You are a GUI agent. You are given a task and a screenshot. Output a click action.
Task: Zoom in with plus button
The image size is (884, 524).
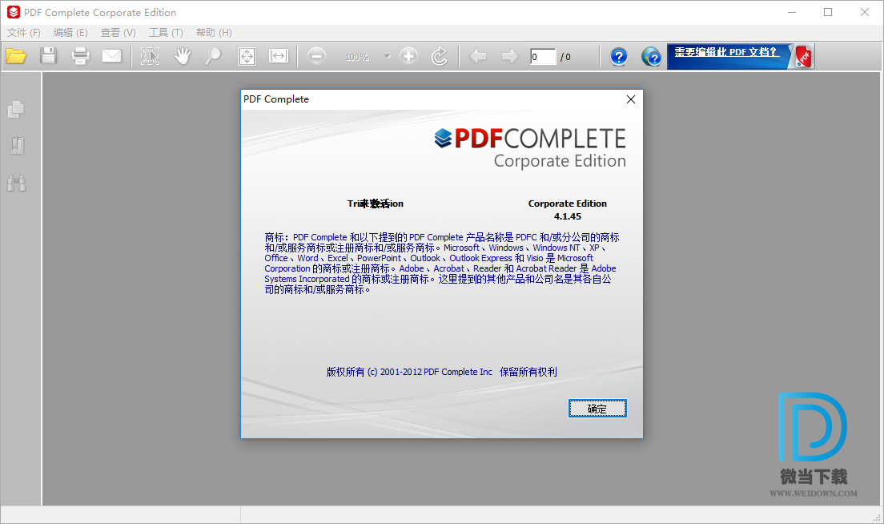(x=408, y=56)
